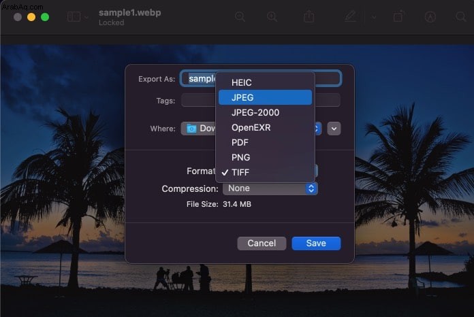Open the sidebar view options chevron
The height and width of the screenshot is (317, 474).
86,17
